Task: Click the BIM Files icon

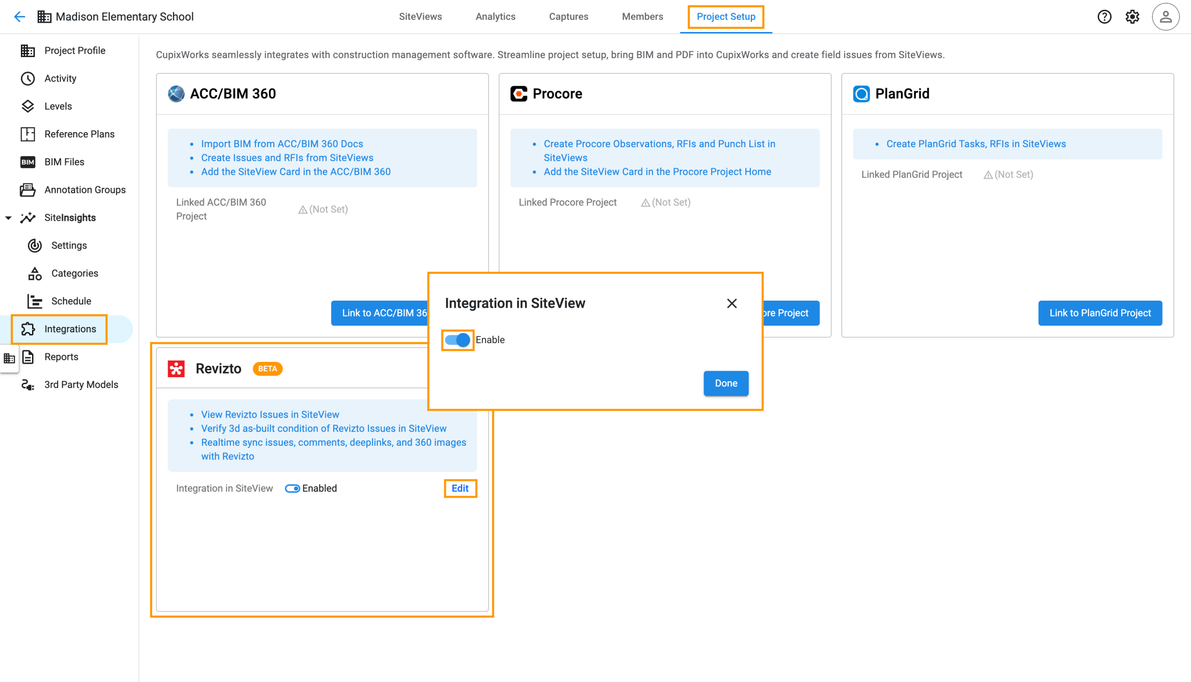Action: pyautogui.click(x=28, y=162)
